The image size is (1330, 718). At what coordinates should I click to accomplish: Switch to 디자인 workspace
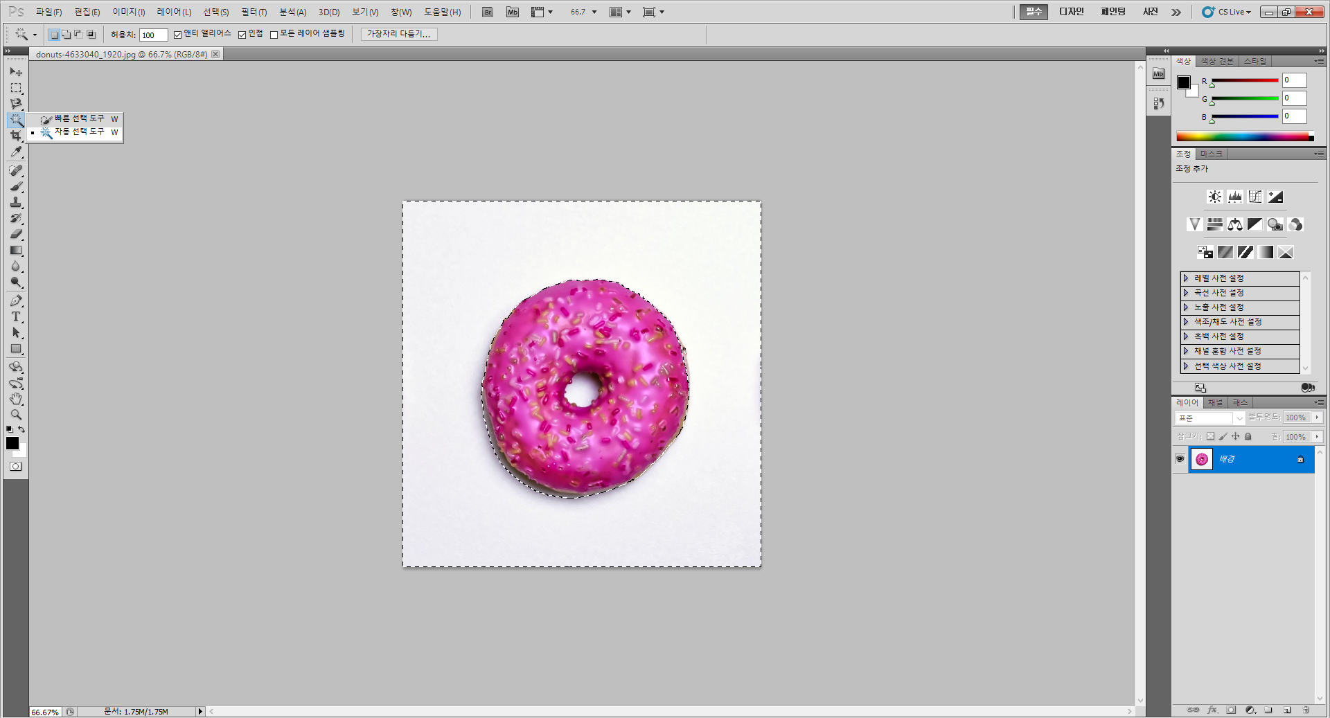coord(1071,12)
